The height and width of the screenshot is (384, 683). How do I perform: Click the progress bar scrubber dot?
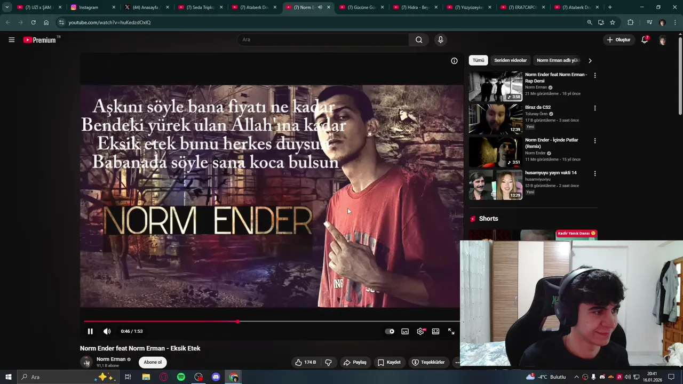(x=237, y=322)
